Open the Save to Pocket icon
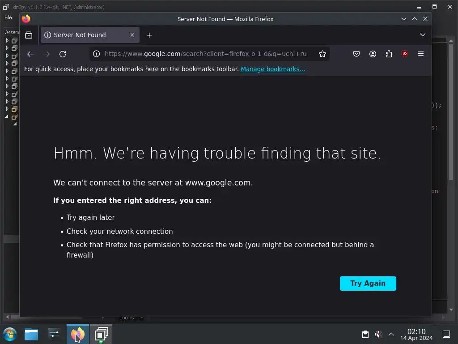 pyautogui.click(x=356, y=54)
